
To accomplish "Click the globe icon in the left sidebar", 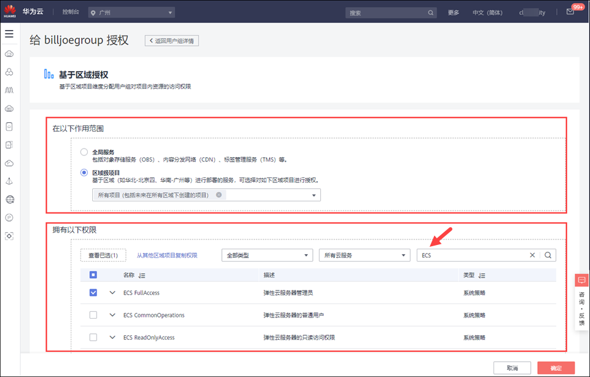I will (x=9, y=200).
